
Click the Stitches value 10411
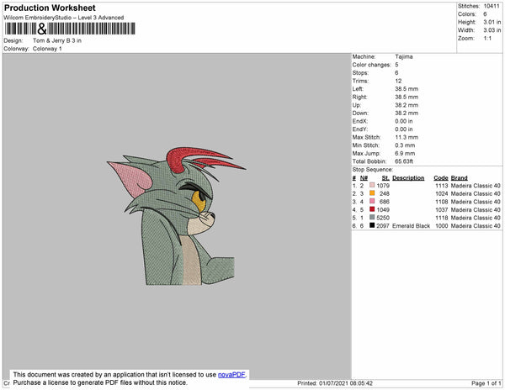492,6
